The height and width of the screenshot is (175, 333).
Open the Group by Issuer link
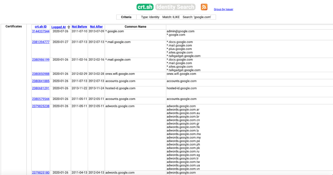click(x=224, y=9)
